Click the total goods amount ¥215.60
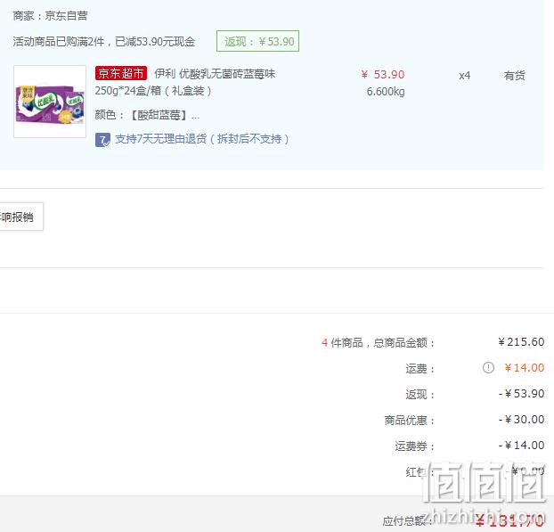The height and width of the screenshot is (532, 554). click(x=521, y=342)
